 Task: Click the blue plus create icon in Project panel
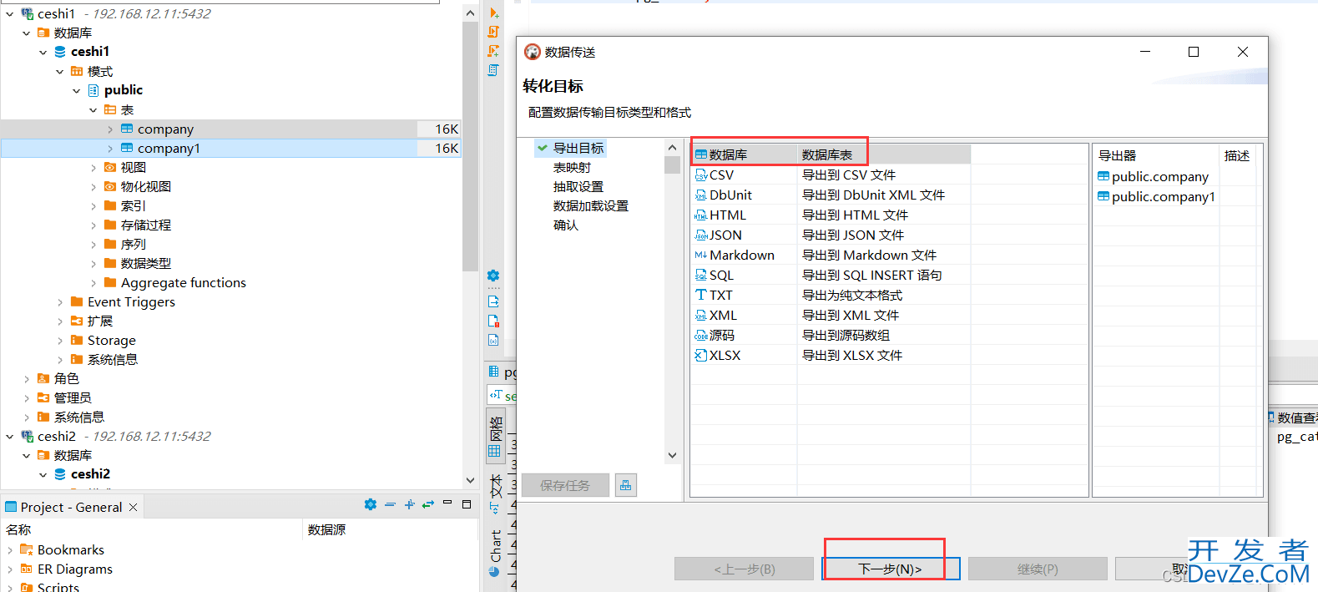(409, 504)
